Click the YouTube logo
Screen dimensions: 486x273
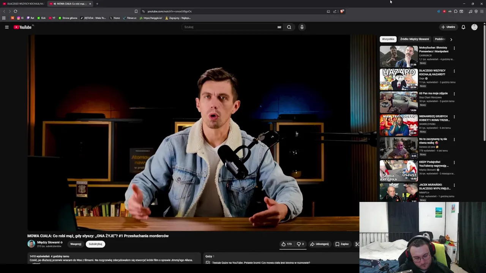[23, 27]
